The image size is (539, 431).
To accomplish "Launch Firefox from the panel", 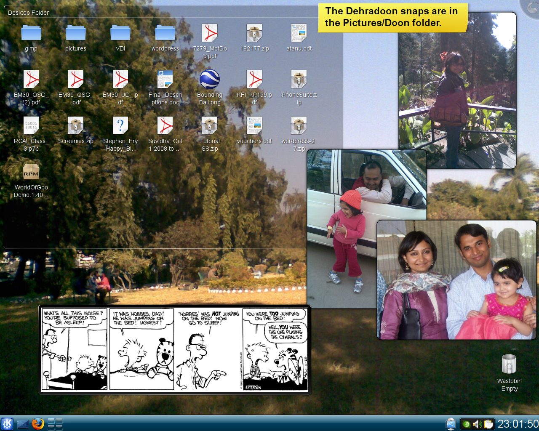I will [x=38, y=423].
